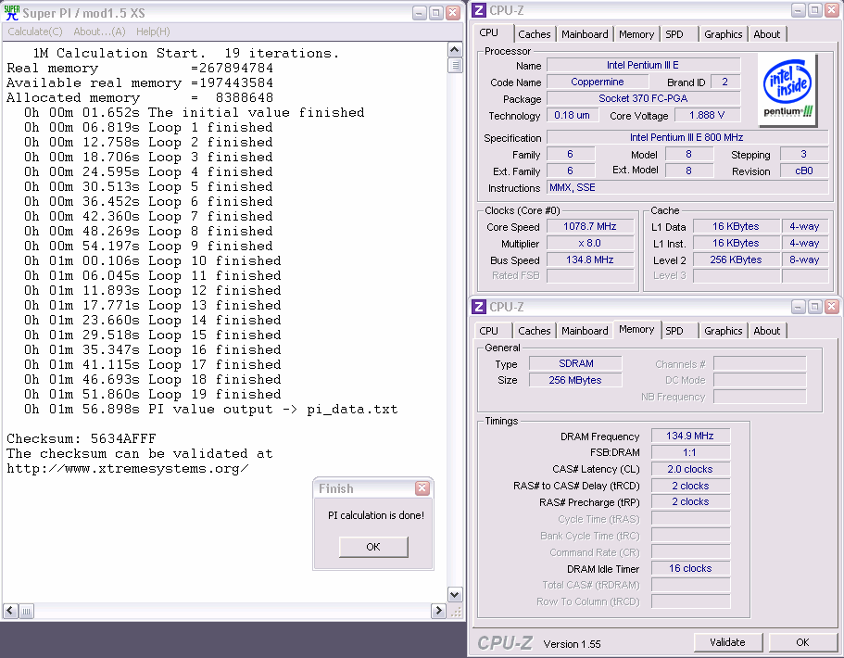Click OK in the Finish dialog
This screenshot has width=844, height=658.
coord(373,547)
